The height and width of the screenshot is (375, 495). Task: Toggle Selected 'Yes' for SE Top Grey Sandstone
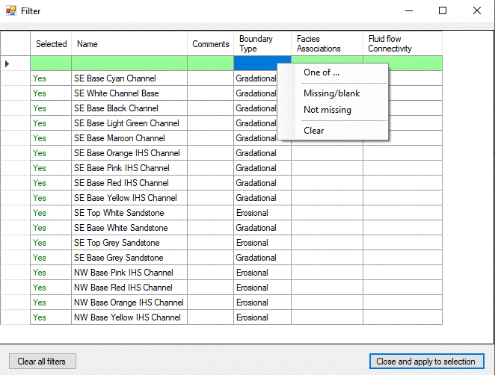pyautogui.click(x=40, y=243)
